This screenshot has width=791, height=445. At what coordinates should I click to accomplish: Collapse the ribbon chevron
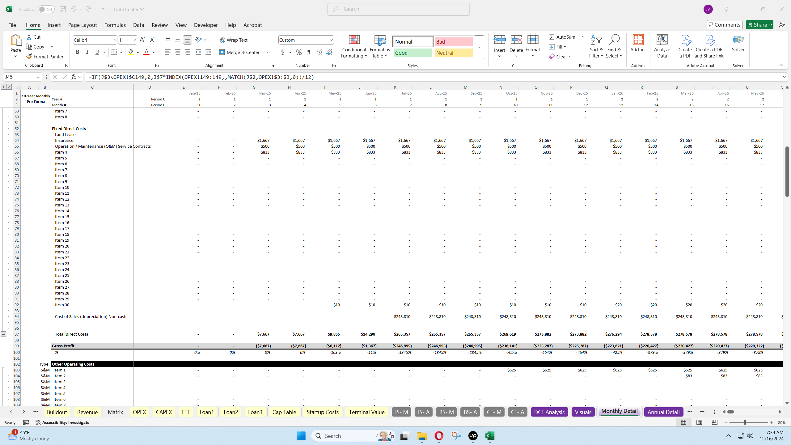coord(781,65)
